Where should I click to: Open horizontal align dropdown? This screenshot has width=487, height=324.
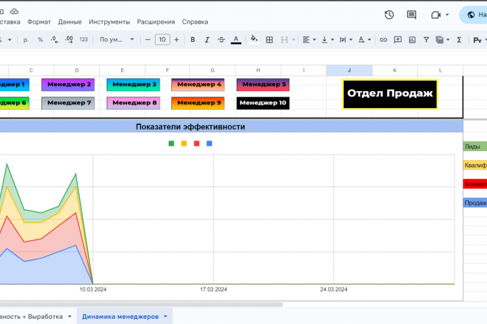point(308,40)
